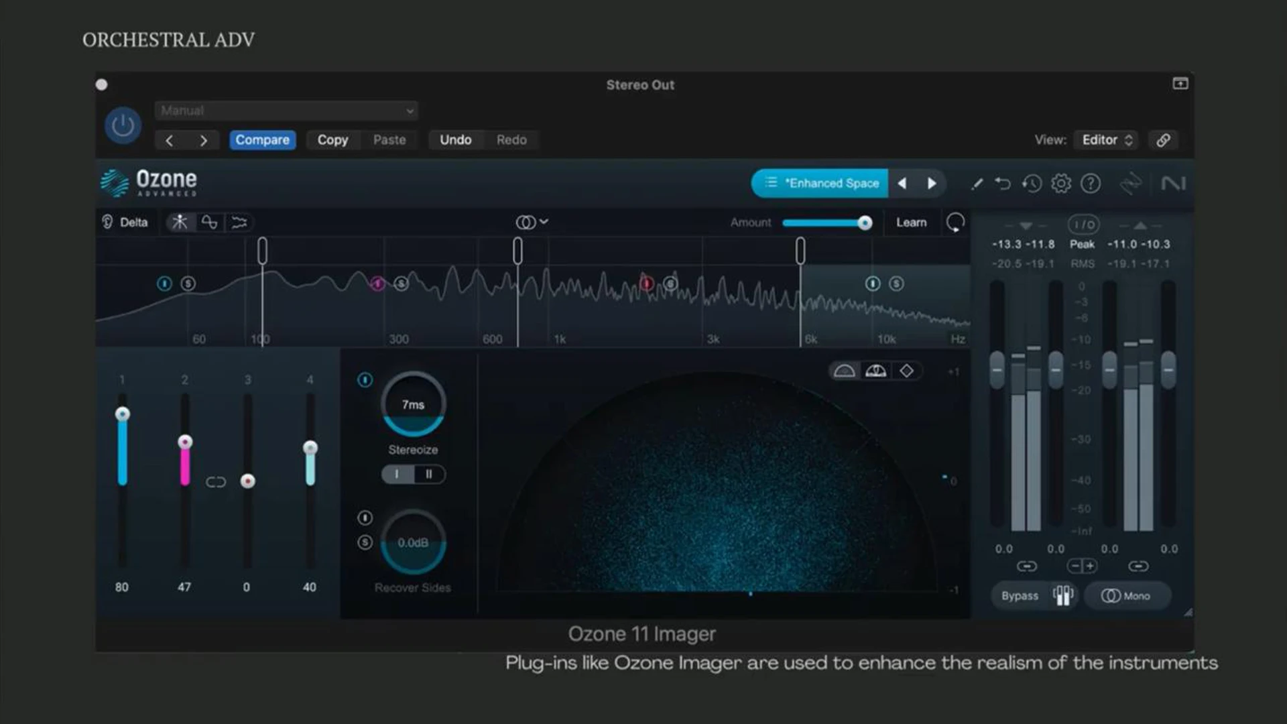Toggle the Stereoize power button
Image resolution: width=1287 pixels, height=724 pixels.
point(365,380)
